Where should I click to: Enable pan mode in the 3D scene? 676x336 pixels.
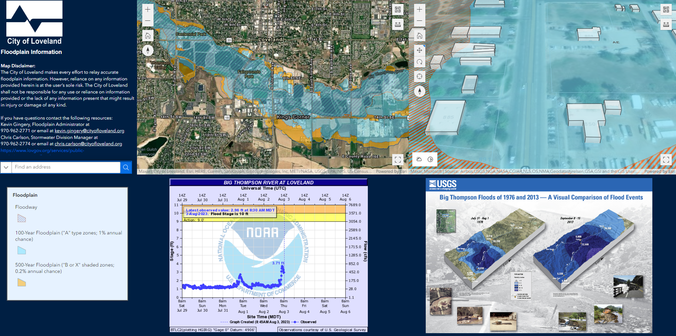pos(419,50)
